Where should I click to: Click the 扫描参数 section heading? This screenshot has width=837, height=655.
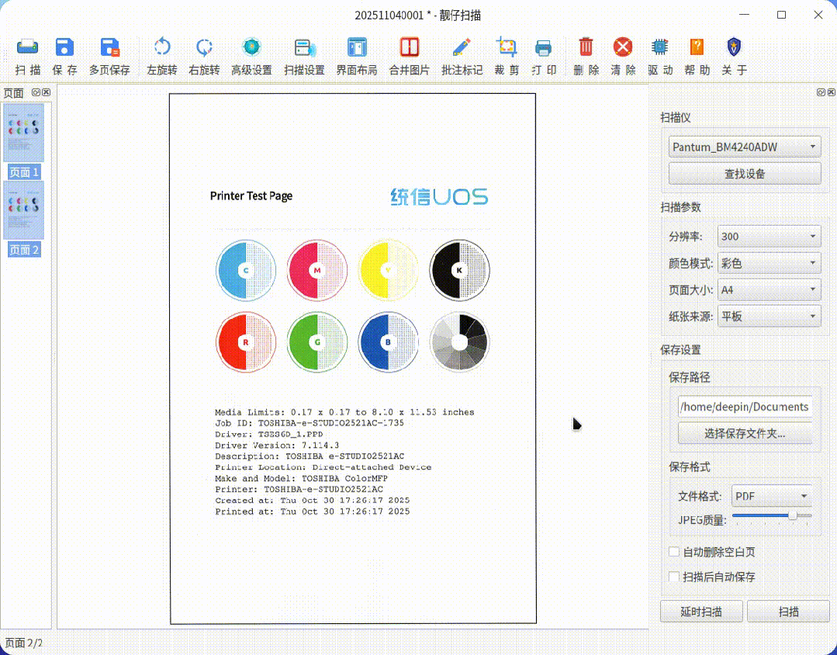(680, 206)
